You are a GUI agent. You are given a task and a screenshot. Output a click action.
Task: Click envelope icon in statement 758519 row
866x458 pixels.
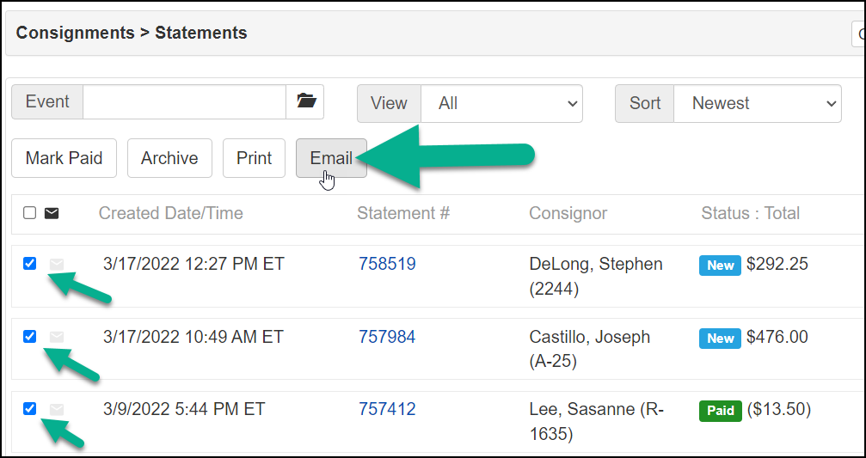pos(57,265)
